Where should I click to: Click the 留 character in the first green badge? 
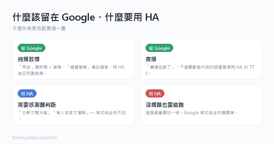[x=23, y=48]
